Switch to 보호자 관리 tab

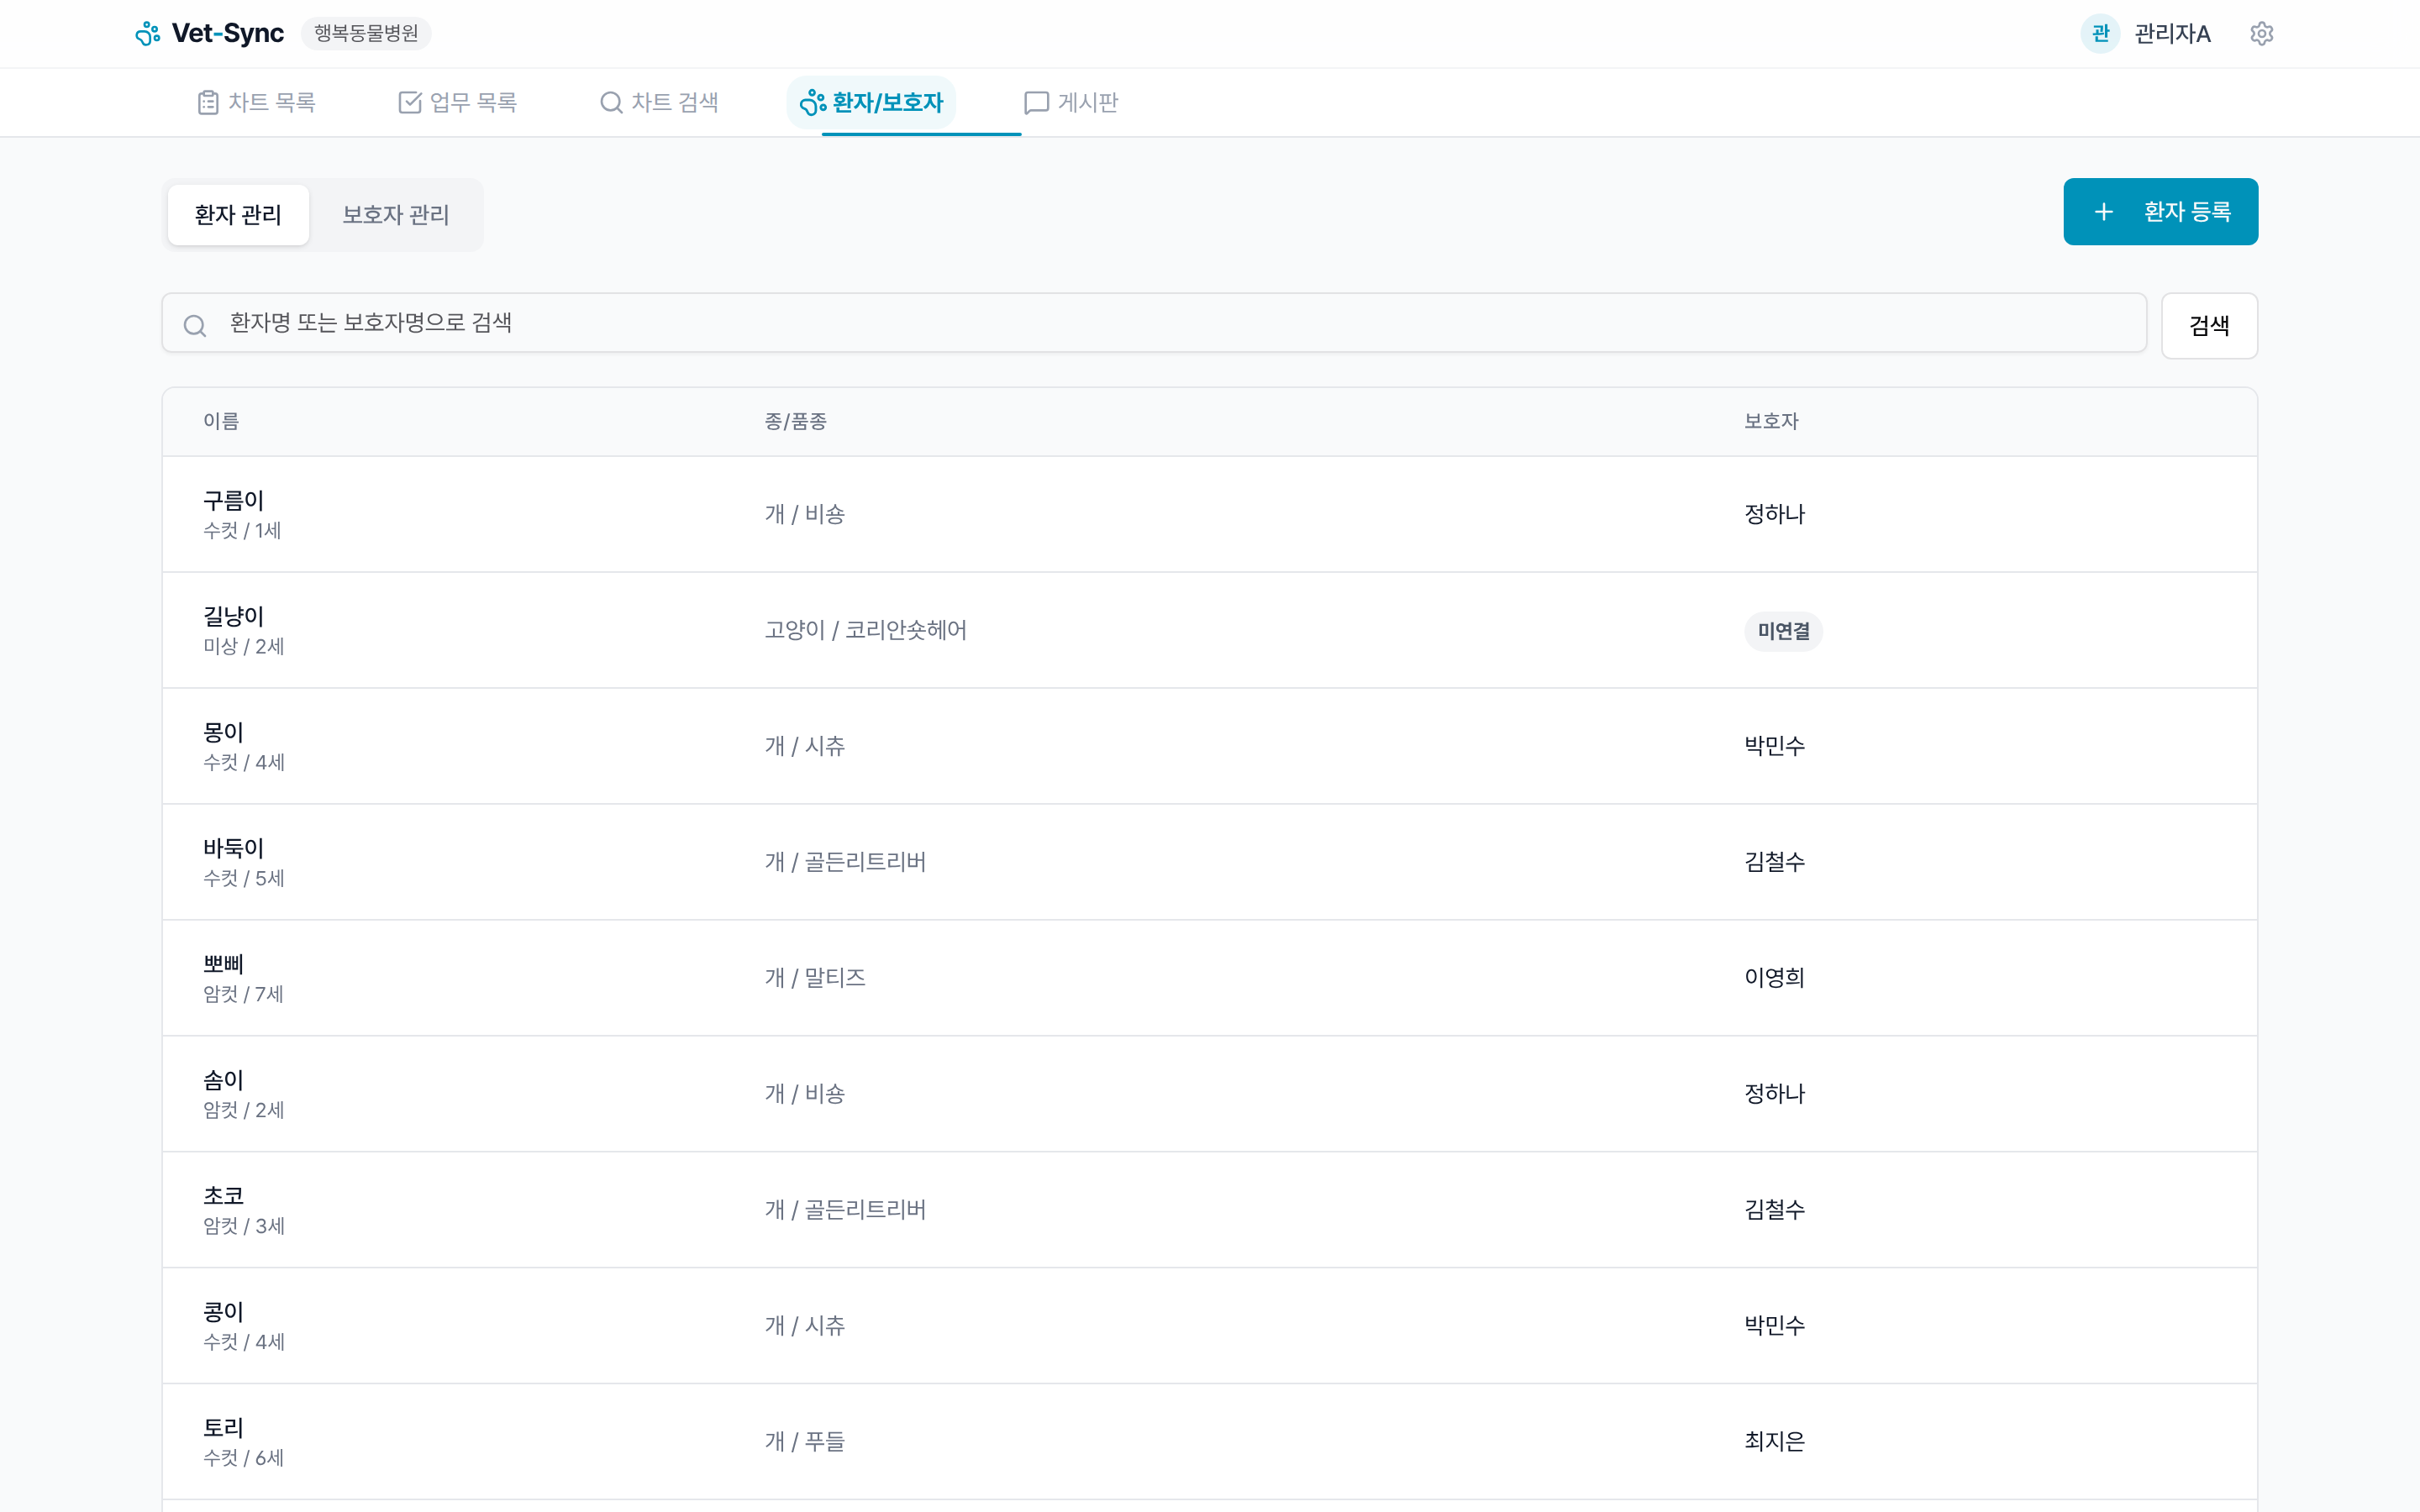point(396,215)
